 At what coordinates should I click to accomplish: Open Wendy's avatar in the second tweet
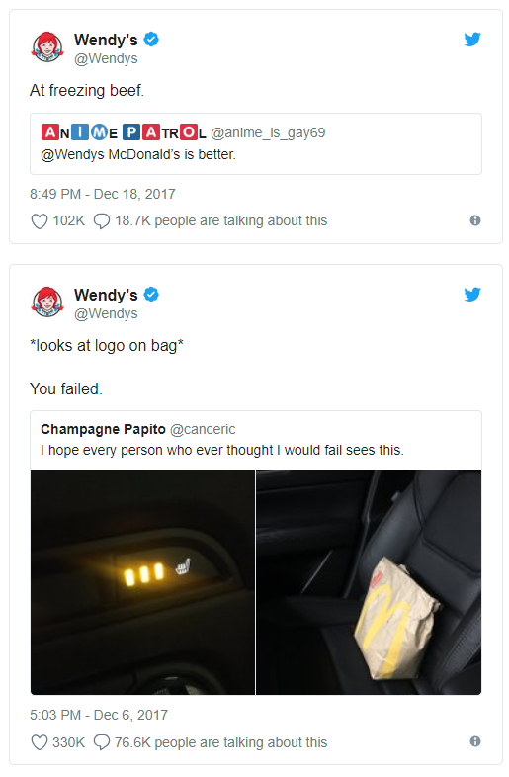point(47,302)
